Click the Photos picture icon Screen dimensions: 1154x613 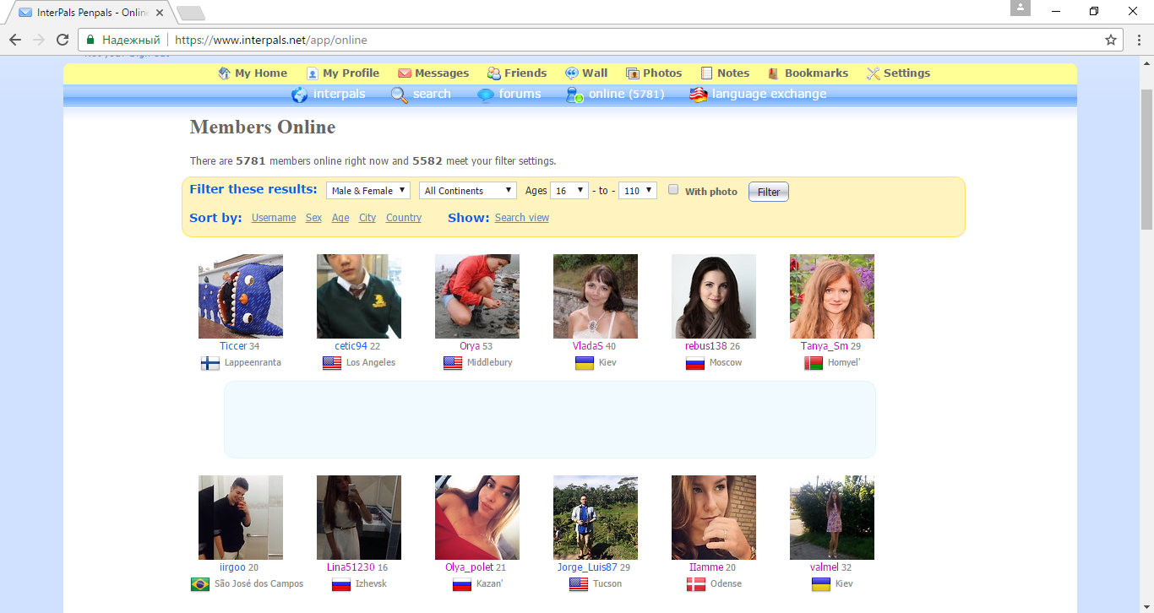633,73
